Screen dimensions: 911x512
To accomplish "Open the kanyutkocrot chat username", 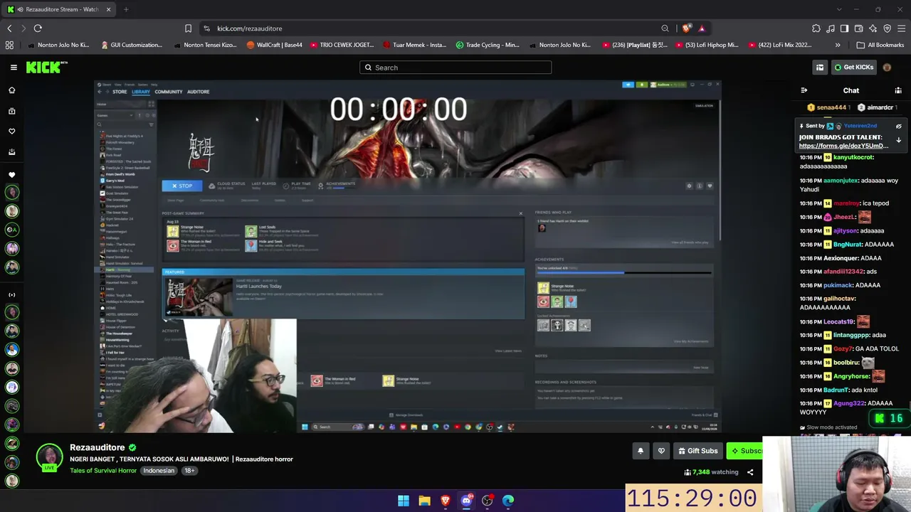I will point(853,157).
